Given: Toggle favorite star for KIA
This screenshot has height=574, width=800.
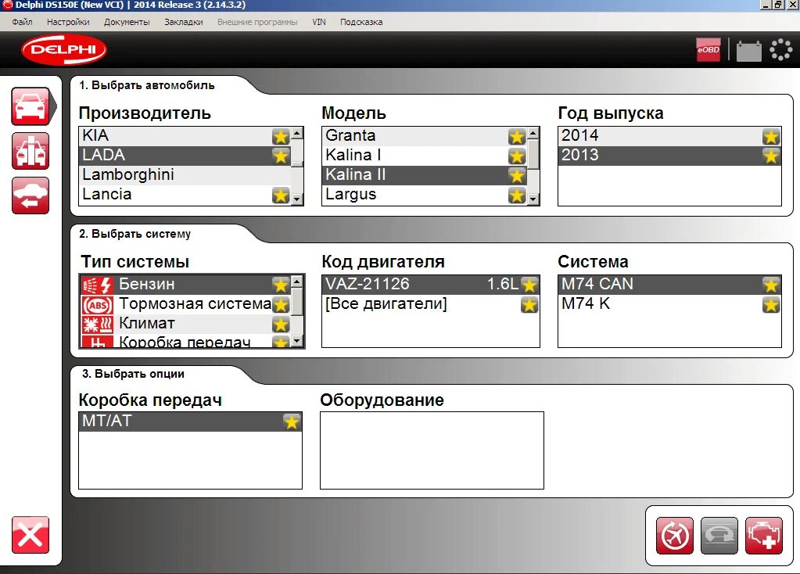Looking at the screenshot, I should pyautogui.click(x=281, y=136).
